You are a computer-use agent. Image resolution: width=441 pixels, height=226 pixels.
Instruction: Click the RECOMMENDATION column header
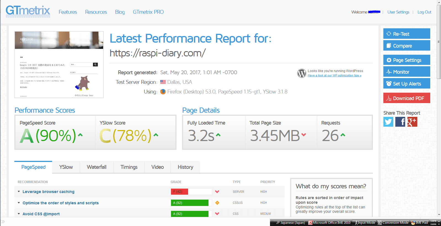(x=33, y=182)
